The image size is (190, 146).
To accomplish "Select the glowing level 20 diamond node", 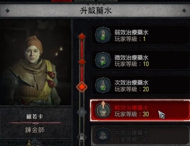I will point(82,87).
